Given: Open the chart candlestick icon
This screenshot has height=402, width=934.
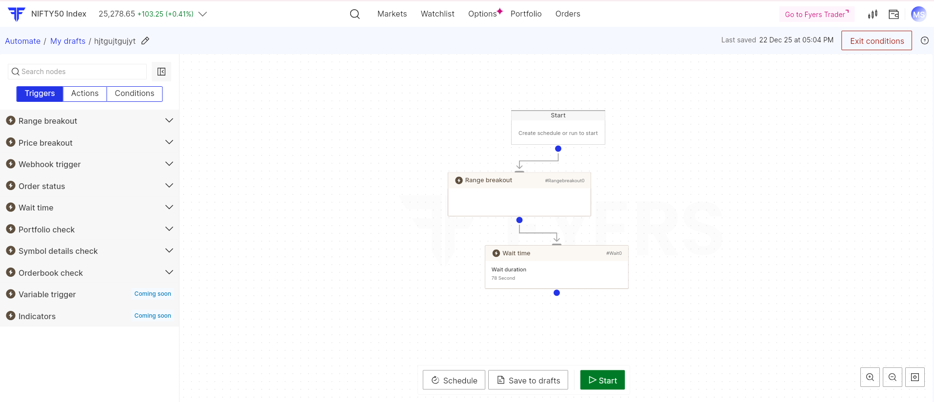Looking at the screenshot, I should [873, 14].
